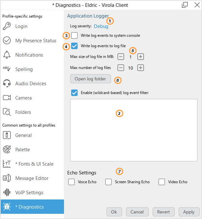202x219 pixels.
Task: Open the Log severity Debug dropdown
Action: [x=101, y=26]
